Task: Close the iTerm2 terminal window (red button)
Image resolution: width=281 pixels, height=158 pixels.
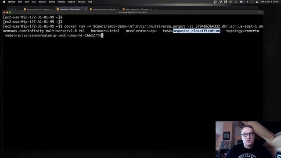Action: (x=4, y=12)
